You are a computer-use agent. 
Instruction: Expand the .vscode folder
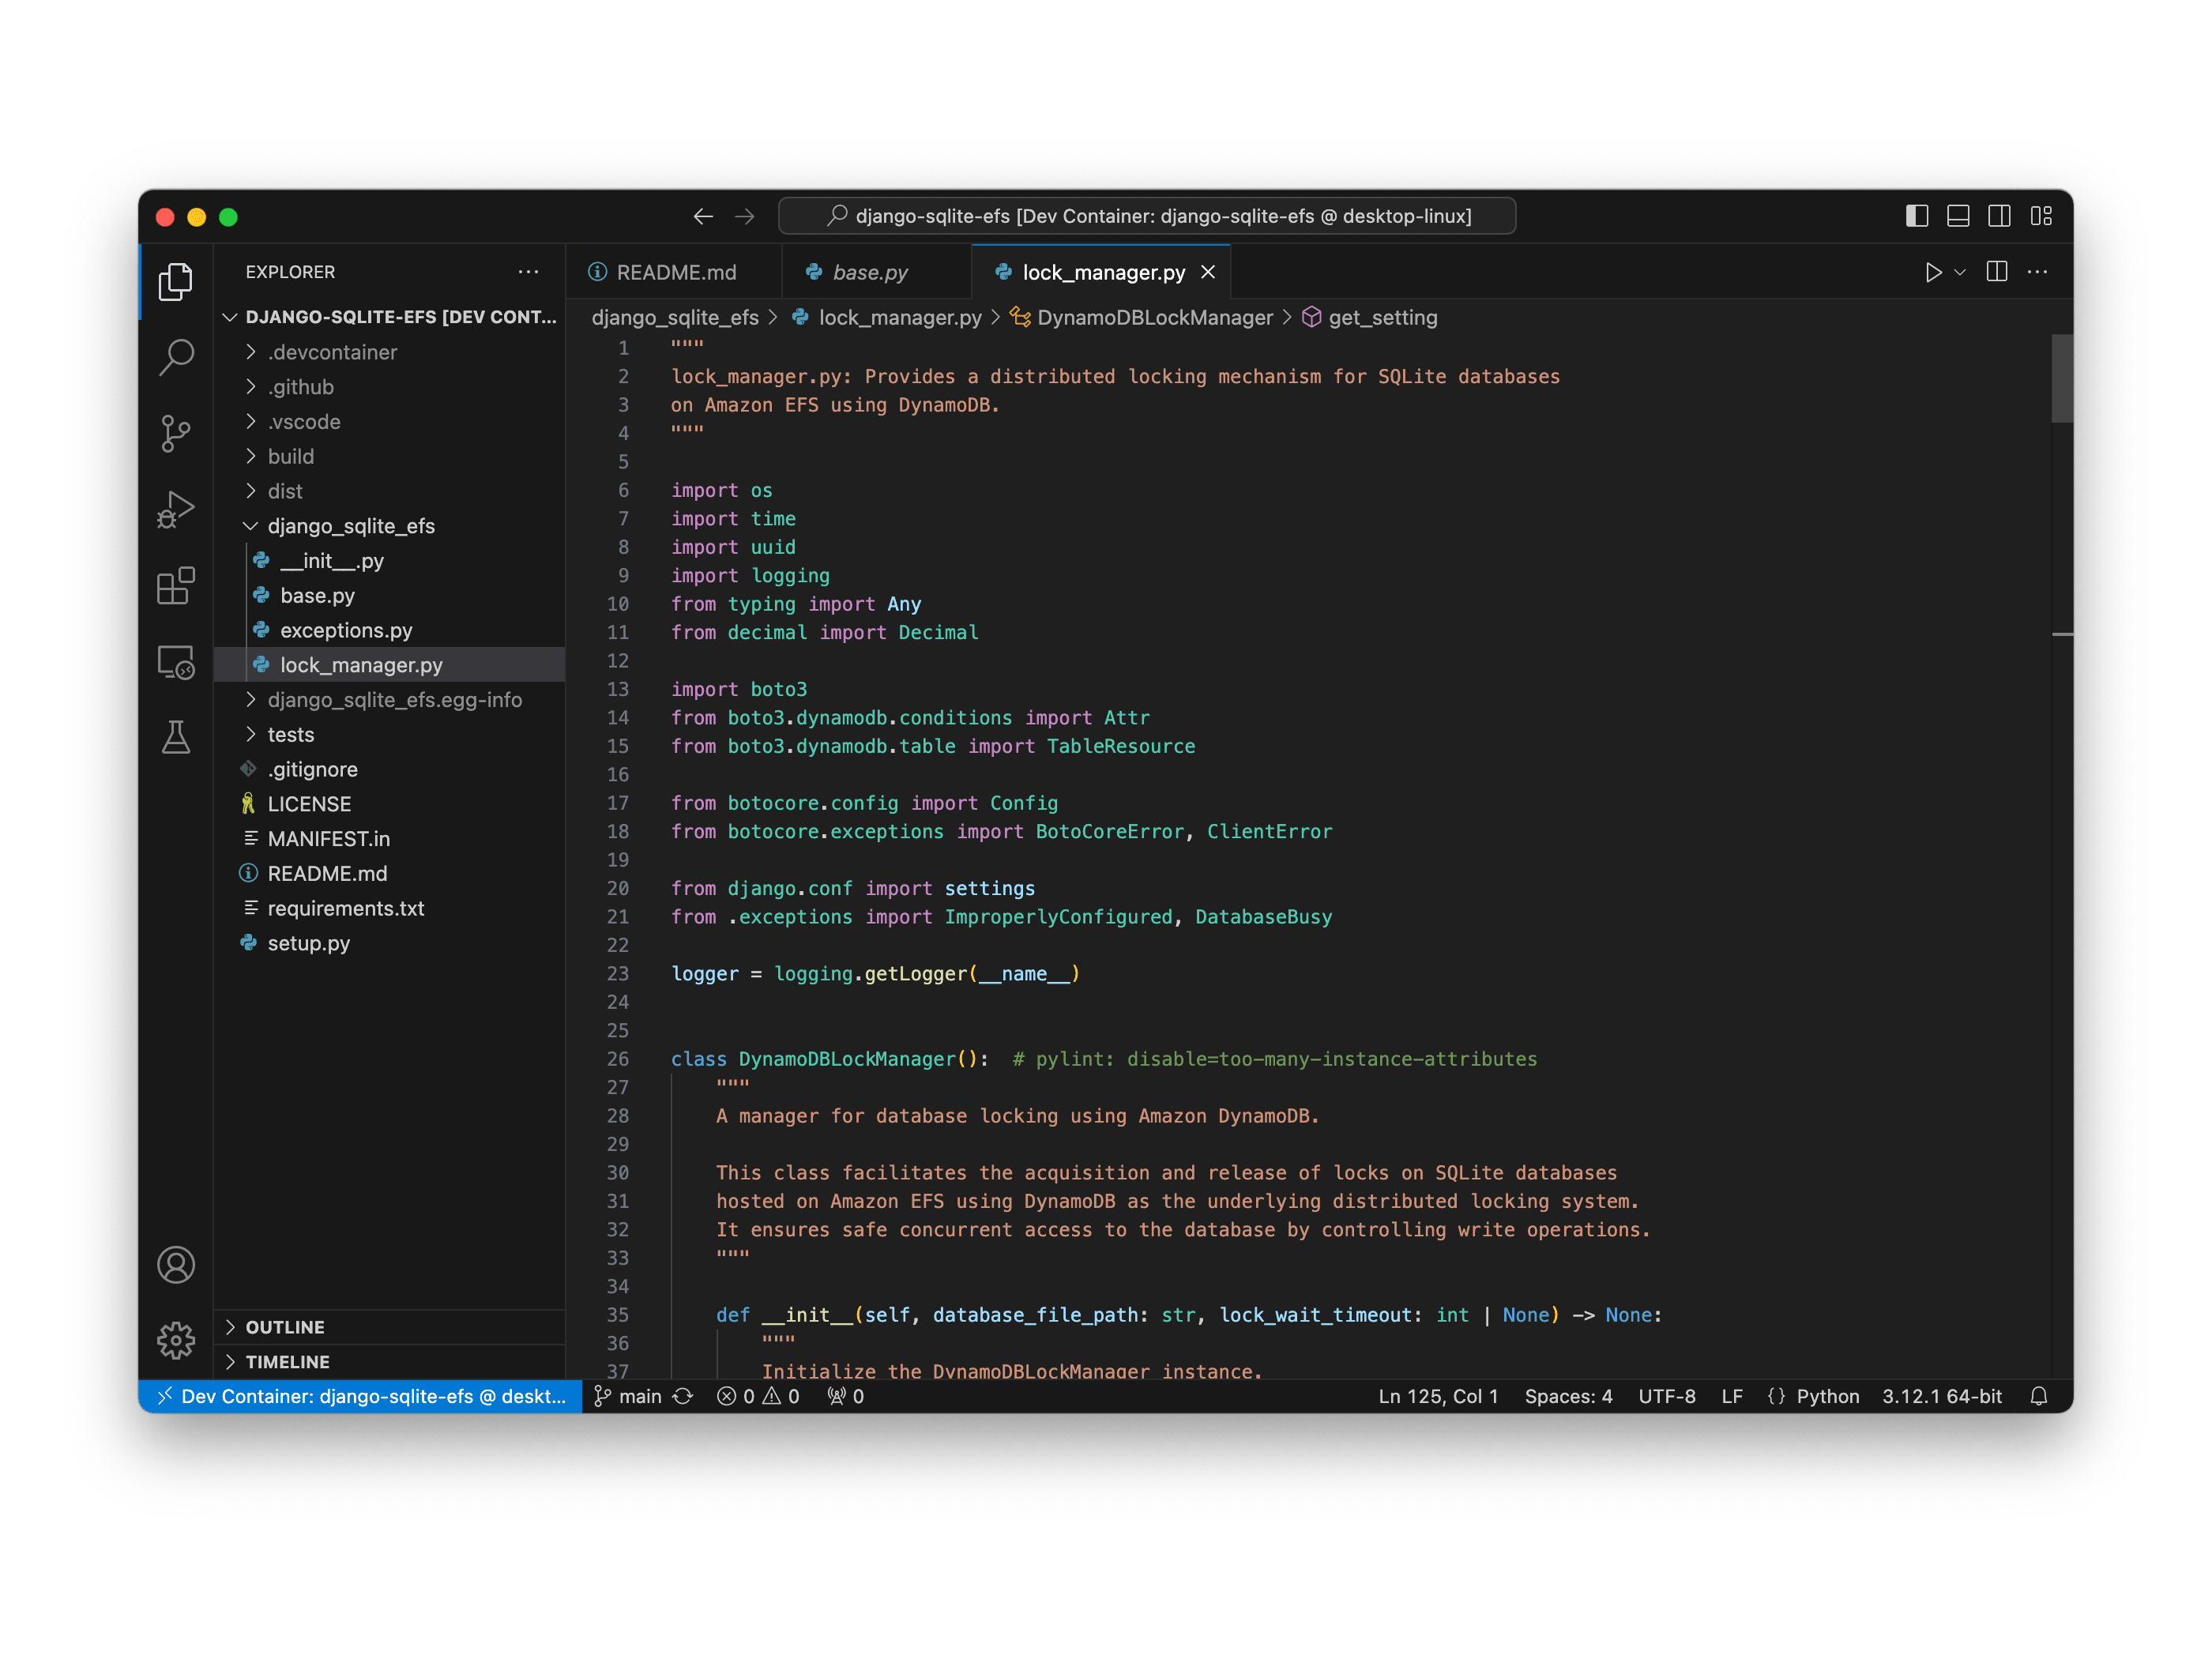click(390, 422)
